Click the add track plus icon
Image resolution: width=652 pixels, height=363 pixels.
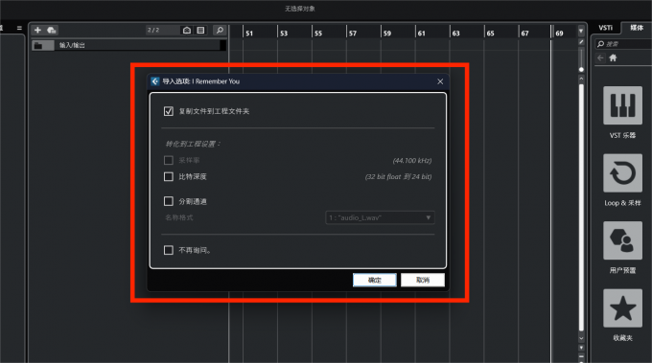37,30
